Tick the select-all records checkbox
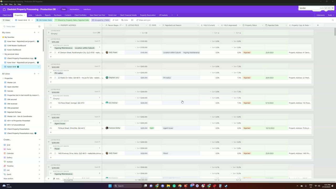The width and height of the screenshot is (336, 189). coord(51,25)
